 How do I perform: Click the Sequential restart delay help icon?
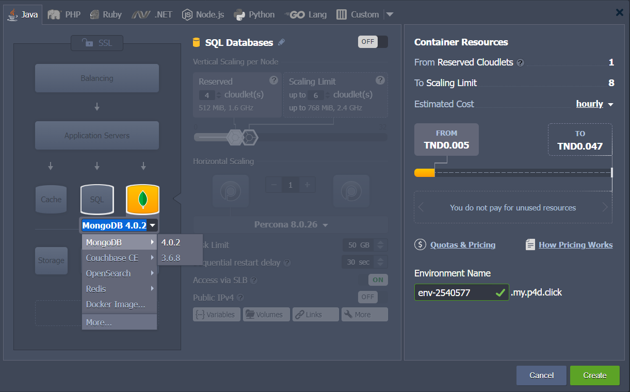pyautogui.click(x=287, y=263)
